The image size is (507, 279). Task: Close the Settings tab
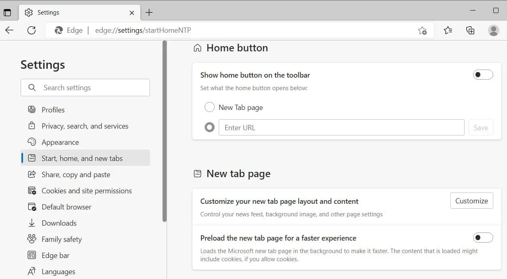point(132,13)
